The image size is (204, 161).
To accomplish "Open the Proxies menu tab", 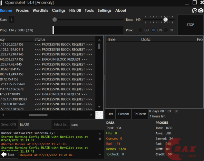I will pyautogui.click(x=22, y=10).
